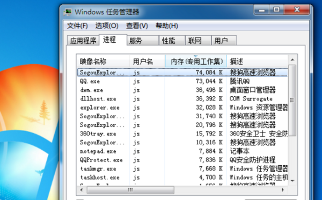The image size is (322, 200).
Task: Select the taskhost.exe process
Action: click(182, 178)
